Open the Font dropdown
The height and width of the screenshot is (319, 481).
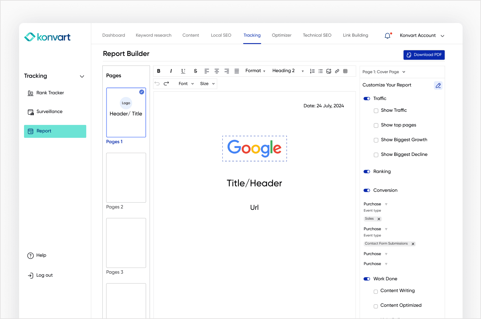click(186, 84)
